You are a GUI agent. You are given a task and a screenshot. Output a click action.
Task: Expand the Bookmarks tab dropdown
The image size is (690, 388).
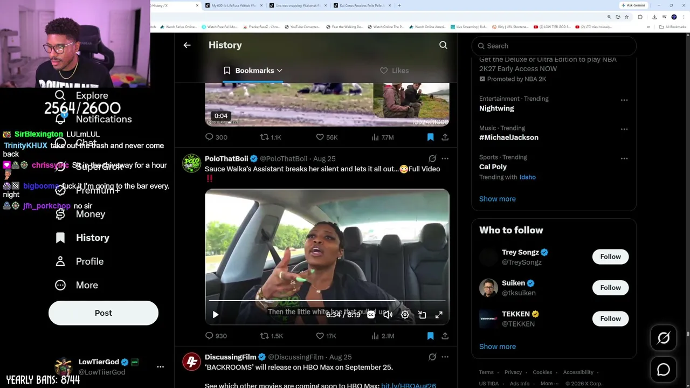tap(279, 71)
